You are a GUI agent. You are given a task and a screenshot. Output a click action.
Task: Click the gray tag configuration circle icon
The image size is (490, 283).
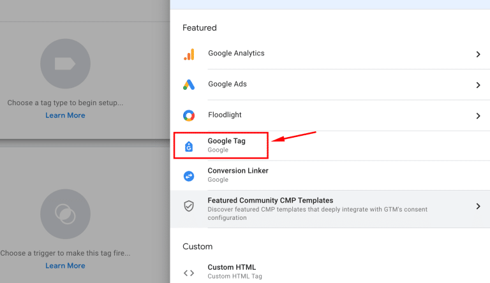pos(65,64)
